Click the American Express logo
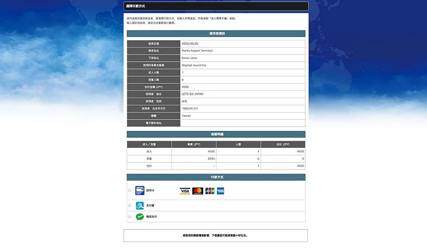Screen dimensions: 427x248 point(220,191)
